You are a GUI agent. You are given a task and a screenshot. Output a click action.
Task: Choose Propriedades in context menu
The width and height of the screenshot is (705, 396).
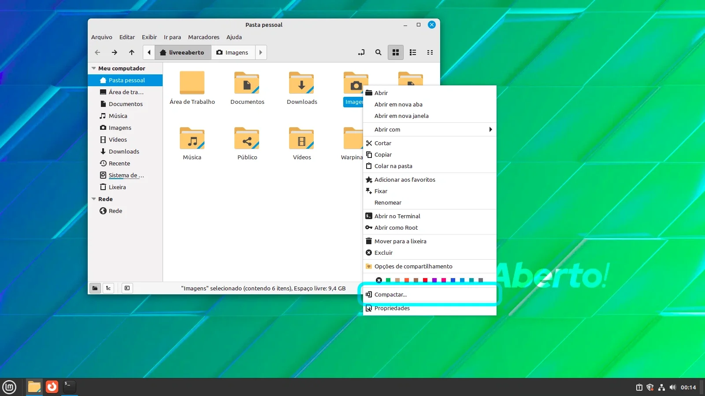tap(430, 308)
